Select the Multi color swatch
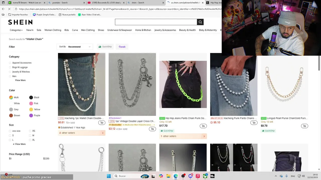Image resolution: width=321 pixels, height=180 pixels. tap(11, 97)
